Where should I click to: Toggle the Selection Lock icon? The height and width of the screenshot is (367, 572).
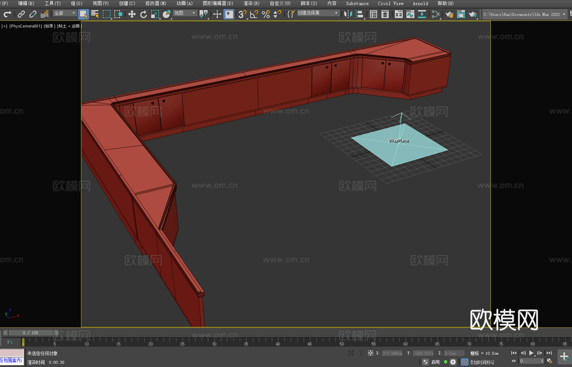pyautogui.click(x=361, y=353)
